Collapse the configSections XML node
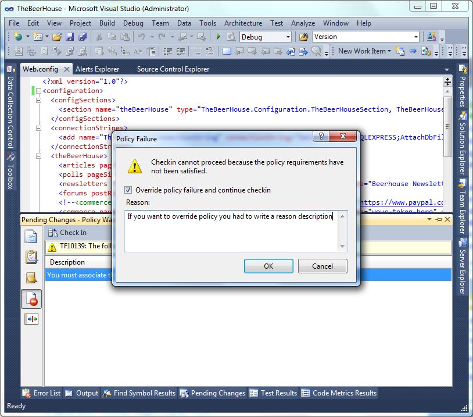This screenshot has width=473, height=417. click(38, 100)
